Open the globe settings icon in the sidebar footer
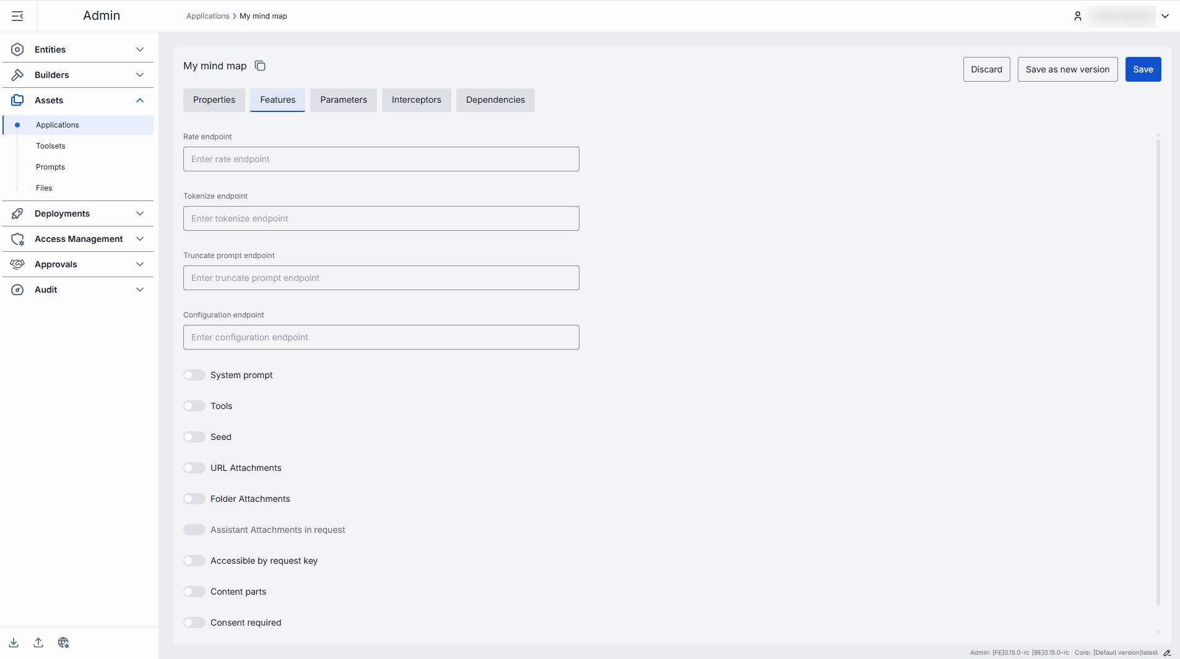 [63, 642]
